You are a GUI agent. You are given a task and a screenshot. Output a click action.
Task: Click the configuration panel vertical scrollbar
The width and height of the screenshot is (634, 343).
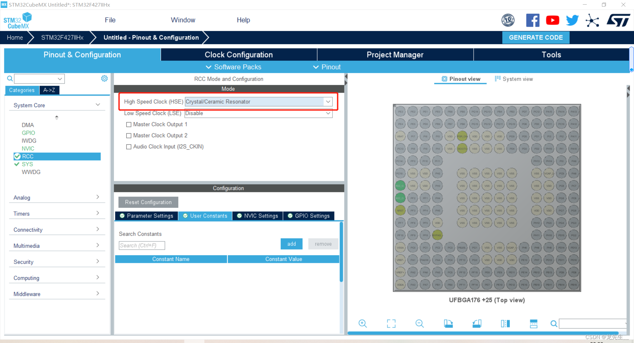341,252
